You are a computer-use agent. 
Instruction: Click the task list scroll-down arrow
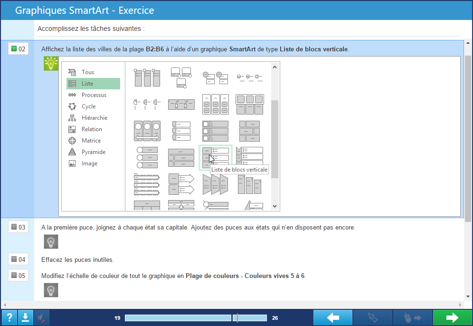468,297
